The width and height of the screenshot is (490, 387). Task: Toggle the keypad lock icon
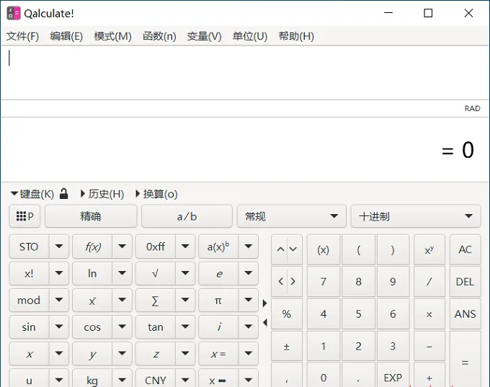click(x=63, y=194)
